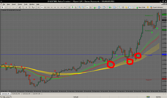Click the connection status bars indicator
The height and width of the screenshot is (98, 167).
148,97
